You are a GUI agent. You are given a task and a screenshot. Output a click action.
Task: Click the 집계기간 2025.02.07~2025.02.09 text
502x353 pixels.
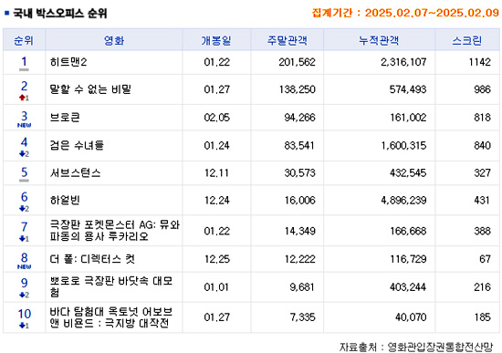(x=405, y=13)
